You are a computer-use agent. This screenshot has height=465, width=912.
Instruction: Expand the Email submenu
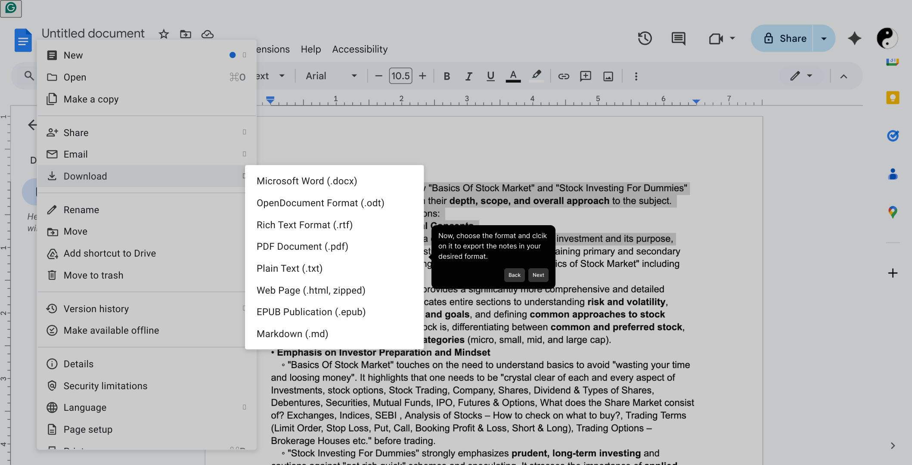[146, 154]
